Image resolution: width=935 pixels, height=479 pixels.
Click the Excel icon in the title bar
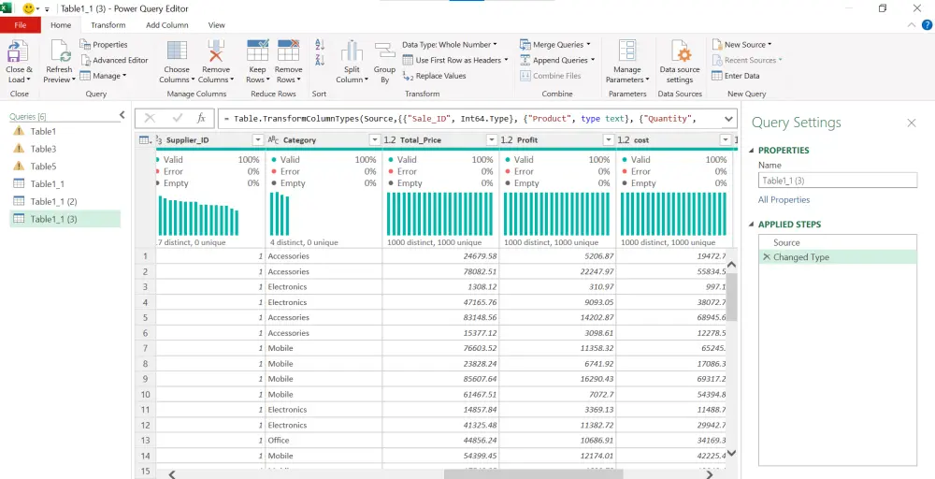tap(6, 8)
